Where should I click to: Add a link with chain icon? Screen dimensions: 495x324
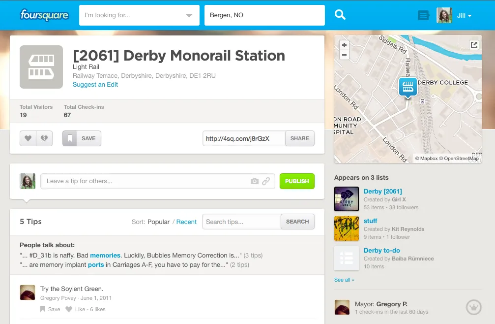pos(266,181)
